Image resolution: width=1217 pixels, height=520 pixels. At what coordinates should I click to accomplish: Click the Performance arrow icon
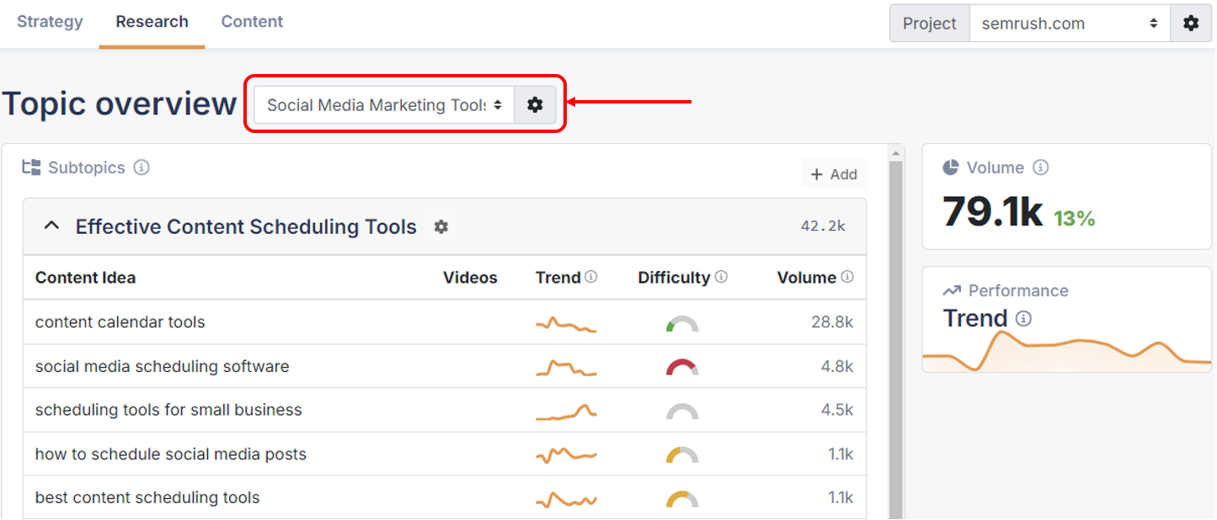tap(951, 290)
